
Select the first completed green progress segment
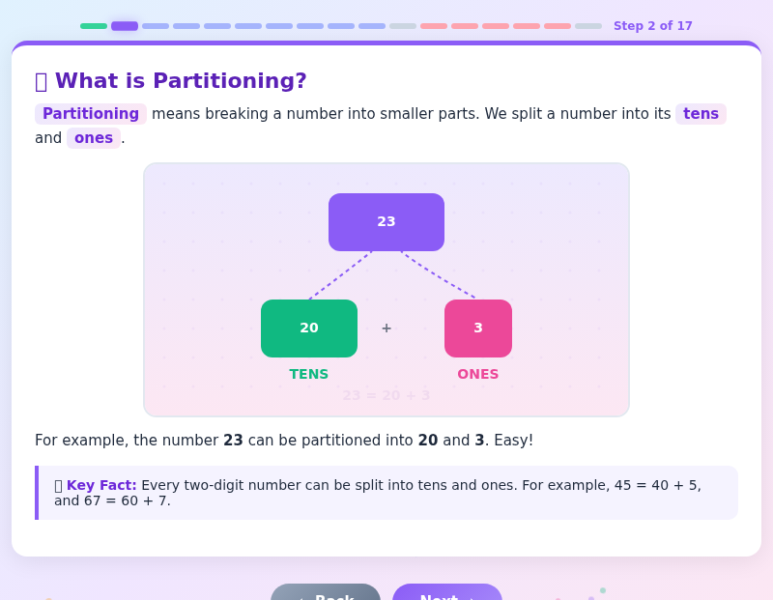pos(94,26)
